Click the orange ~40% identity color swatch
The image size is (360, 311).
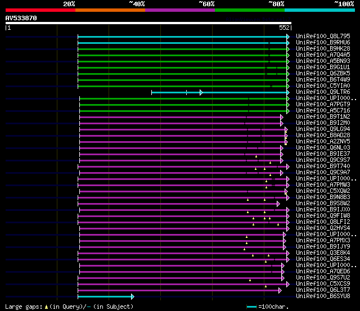(x=110, y=10)
